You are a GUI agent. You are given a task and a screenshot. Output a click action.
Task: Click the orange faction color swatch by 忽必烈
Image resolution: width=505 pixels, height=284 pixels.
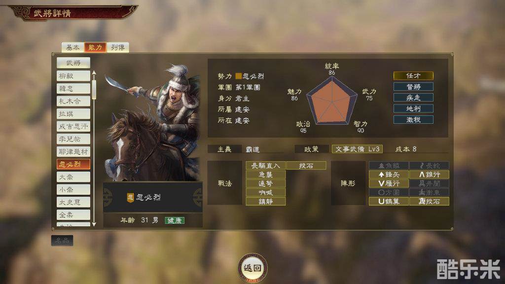[x=238, y=76]
